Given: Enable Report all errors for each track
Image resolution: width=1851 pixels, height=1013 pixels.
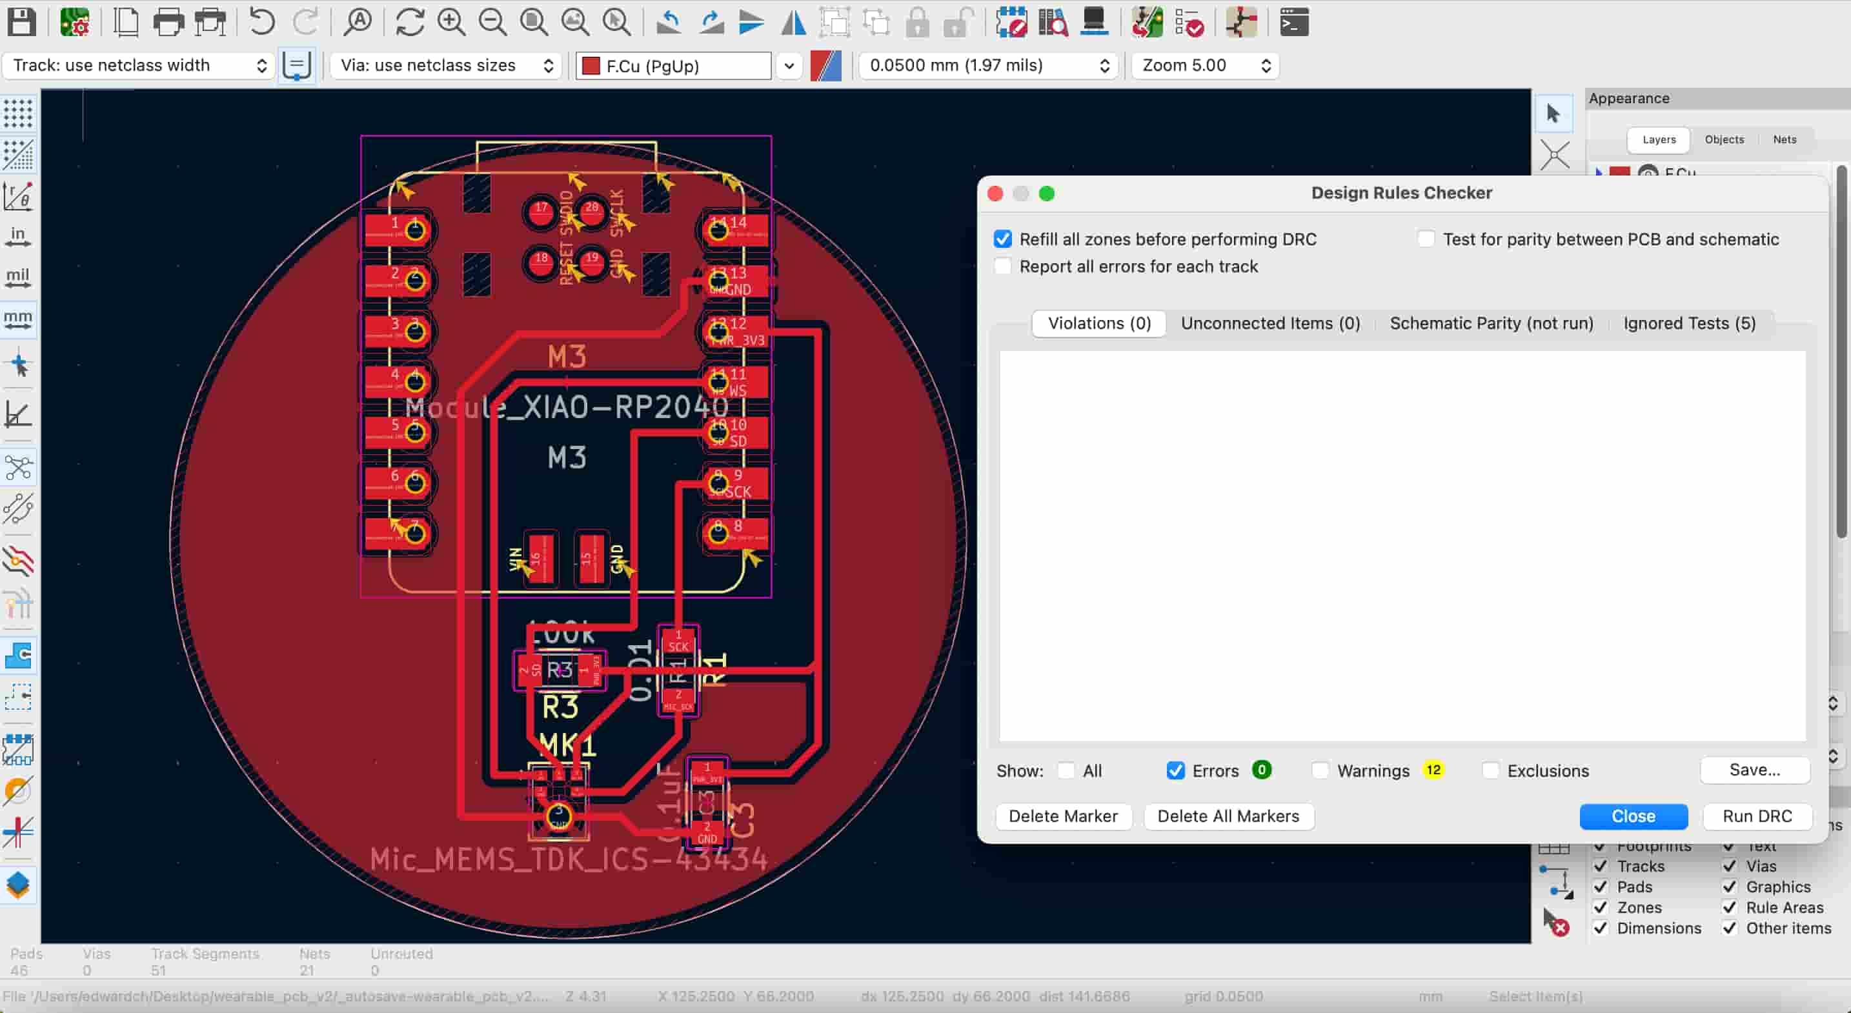Looking at the screenshot, I should (1003, 266).
